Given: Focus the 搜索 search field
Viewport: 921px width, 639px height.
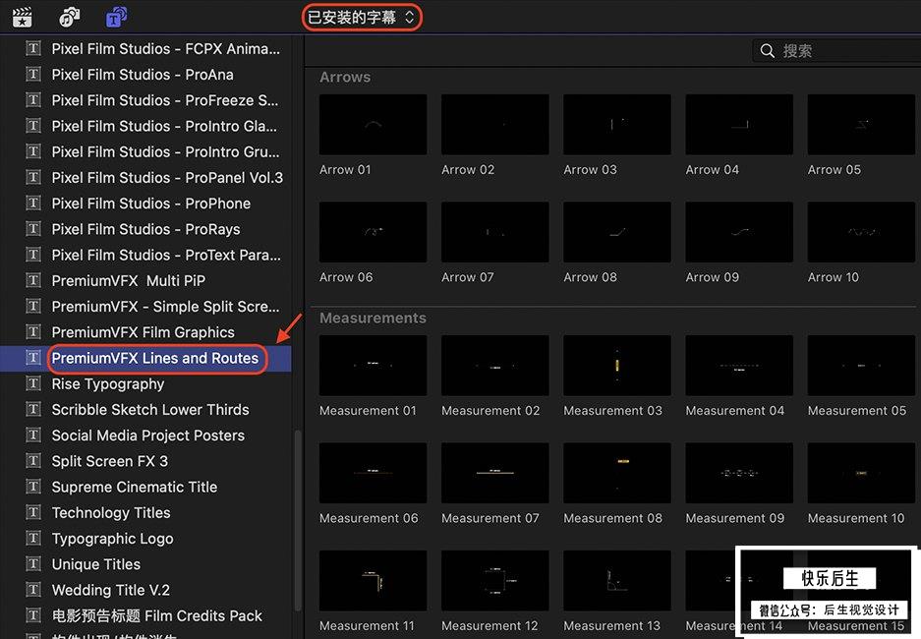Looking at the screenshot, I should [836, 51].
